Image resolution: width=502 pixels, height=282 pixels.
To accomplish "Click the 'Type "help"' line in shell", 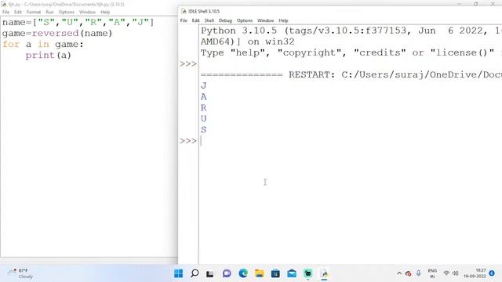I will coord(351,52).
